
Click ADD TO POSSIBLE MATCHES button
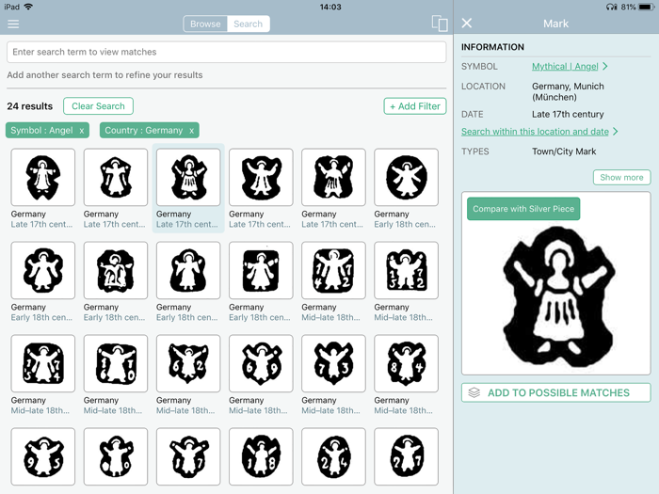point(555,392)
